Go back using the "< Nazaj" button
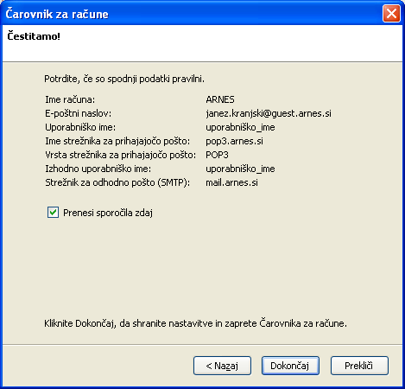Screen dimensions: 405x389 pyautogui.click(x=222, y=366)
